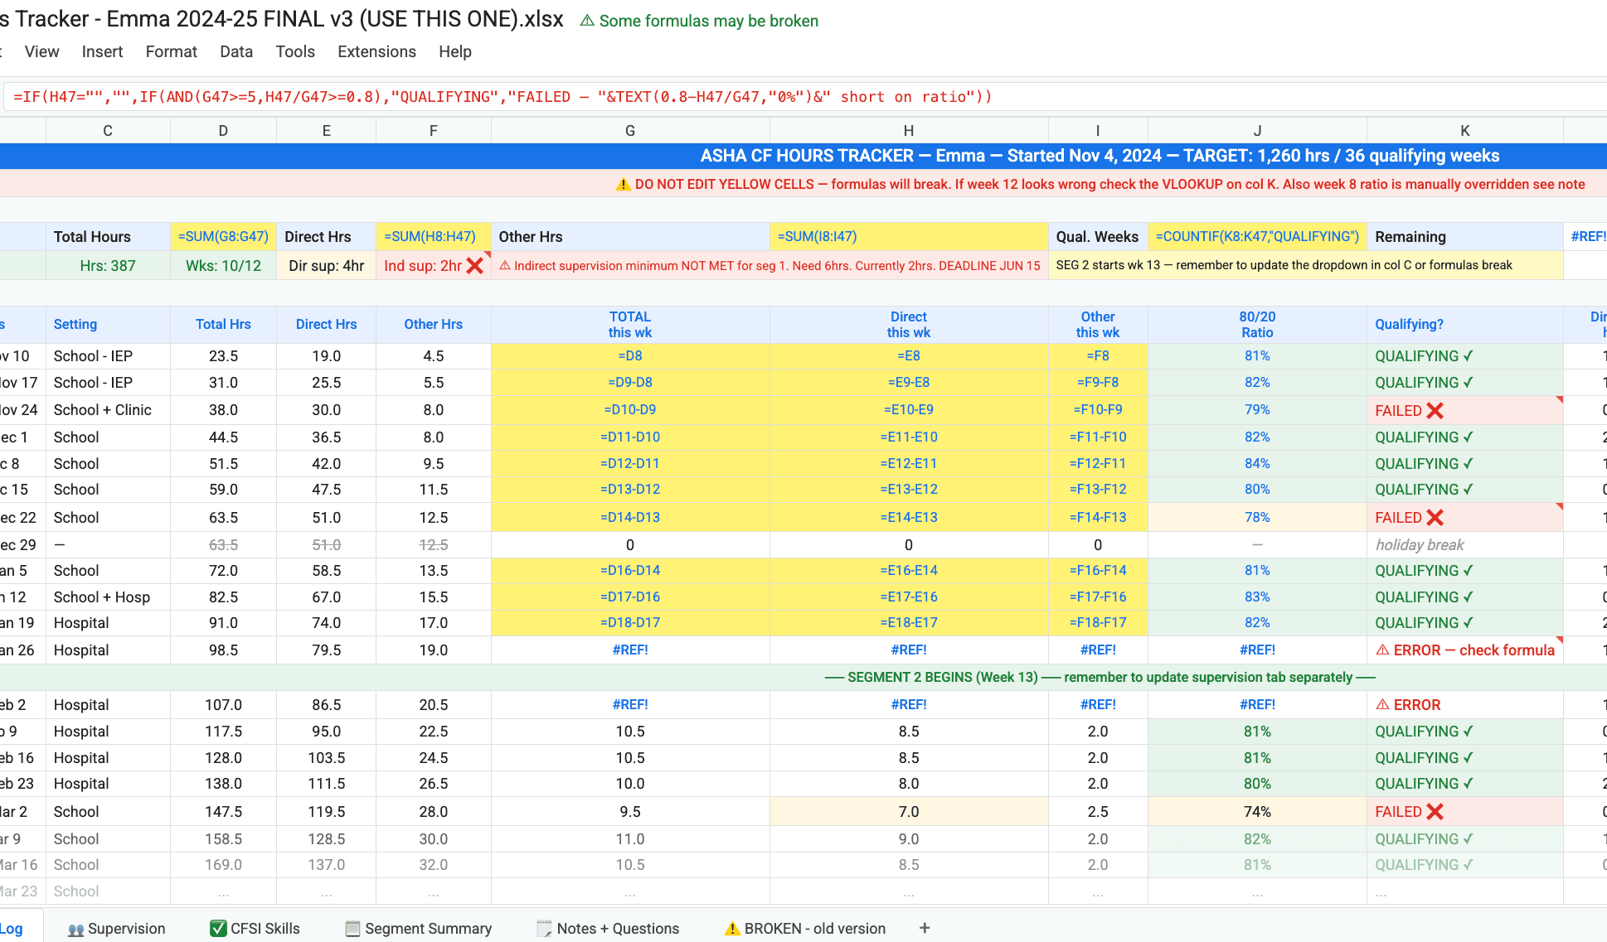Open the Format menu
Screen dimensions: 1607x942
pyautogui.click(x=171, y=51)
